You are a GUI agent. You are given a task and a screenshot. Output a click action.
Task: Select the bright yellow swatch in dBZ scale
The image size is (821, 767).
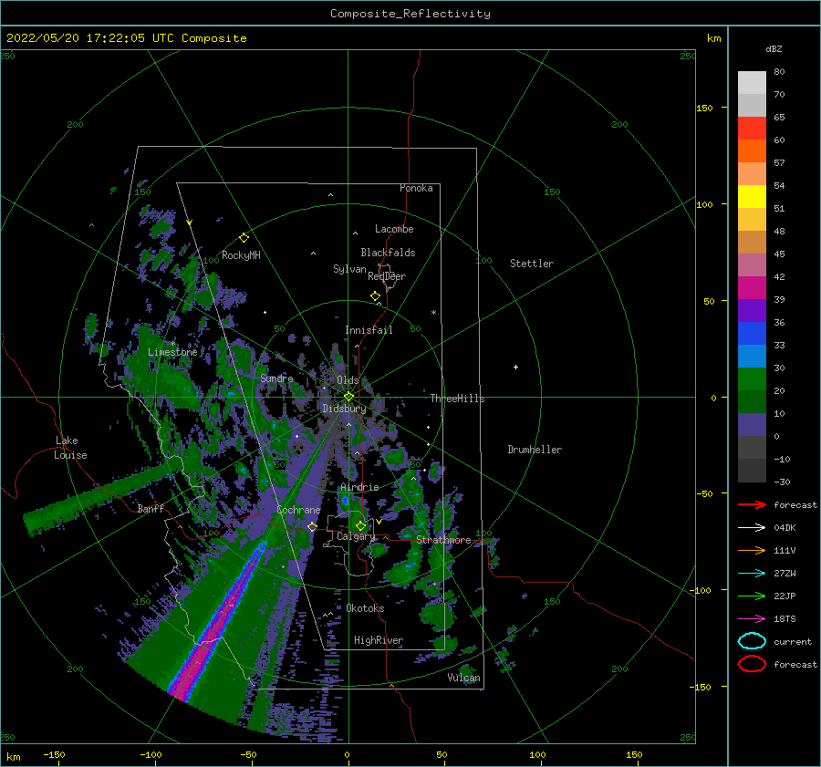coord(752,196)
